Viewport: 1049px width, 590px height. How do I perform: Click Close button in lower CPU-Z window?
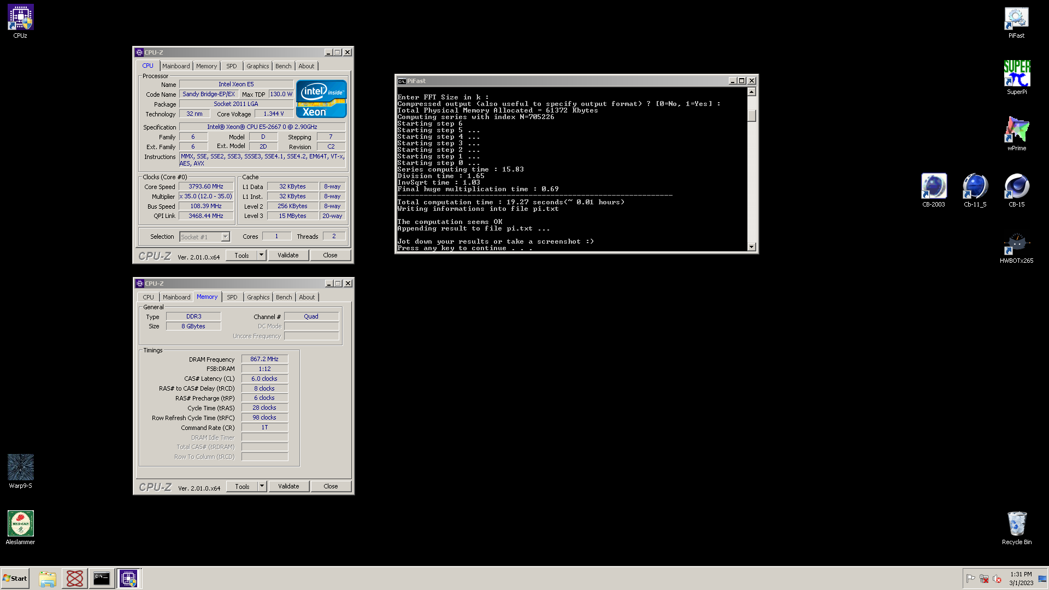(x=331, y=486)
